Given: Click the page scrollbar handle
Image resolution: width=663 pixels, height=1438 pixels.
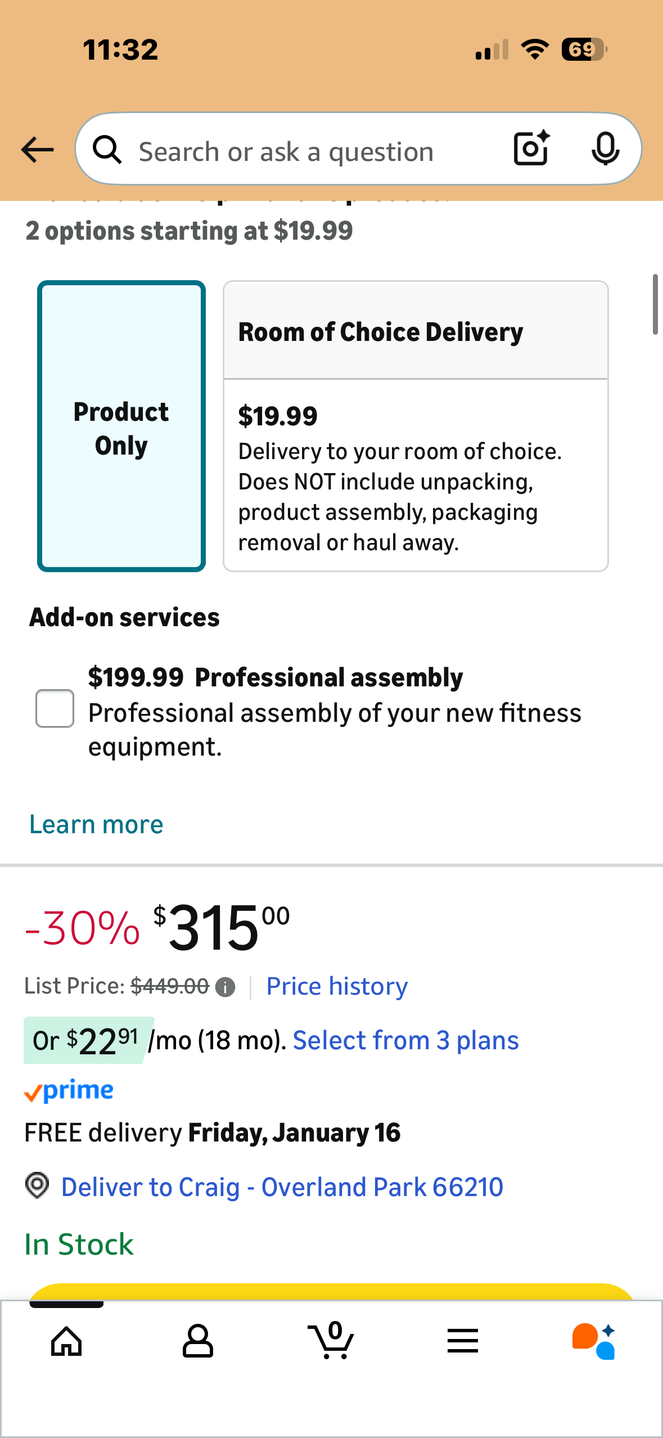Looking at the screenshot, I should coord(655,304).
